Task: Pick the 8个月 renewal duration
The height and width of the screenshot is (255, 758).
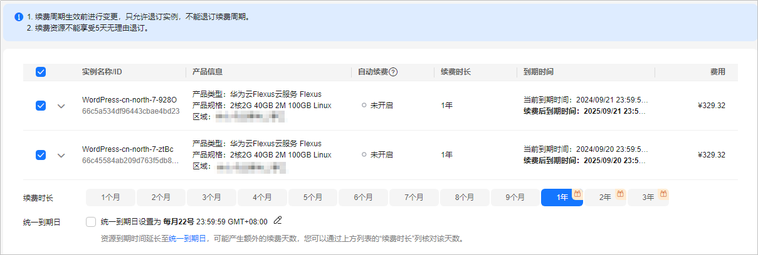Action: 465,197
